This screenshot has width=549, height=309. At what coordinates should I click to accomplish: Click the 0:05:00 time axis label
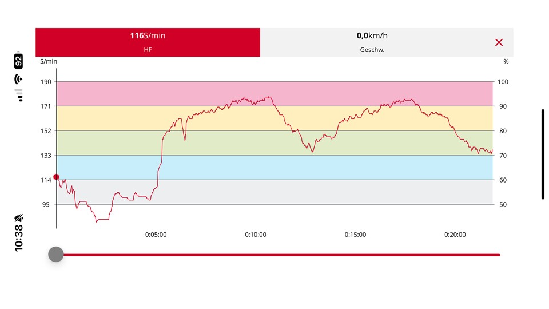tap(156, 235)
